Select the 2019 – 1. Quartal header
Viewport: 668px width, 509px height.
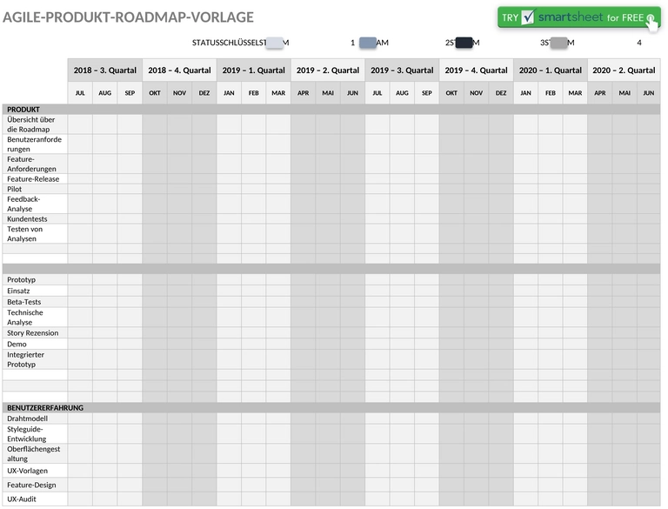point(253,70)
